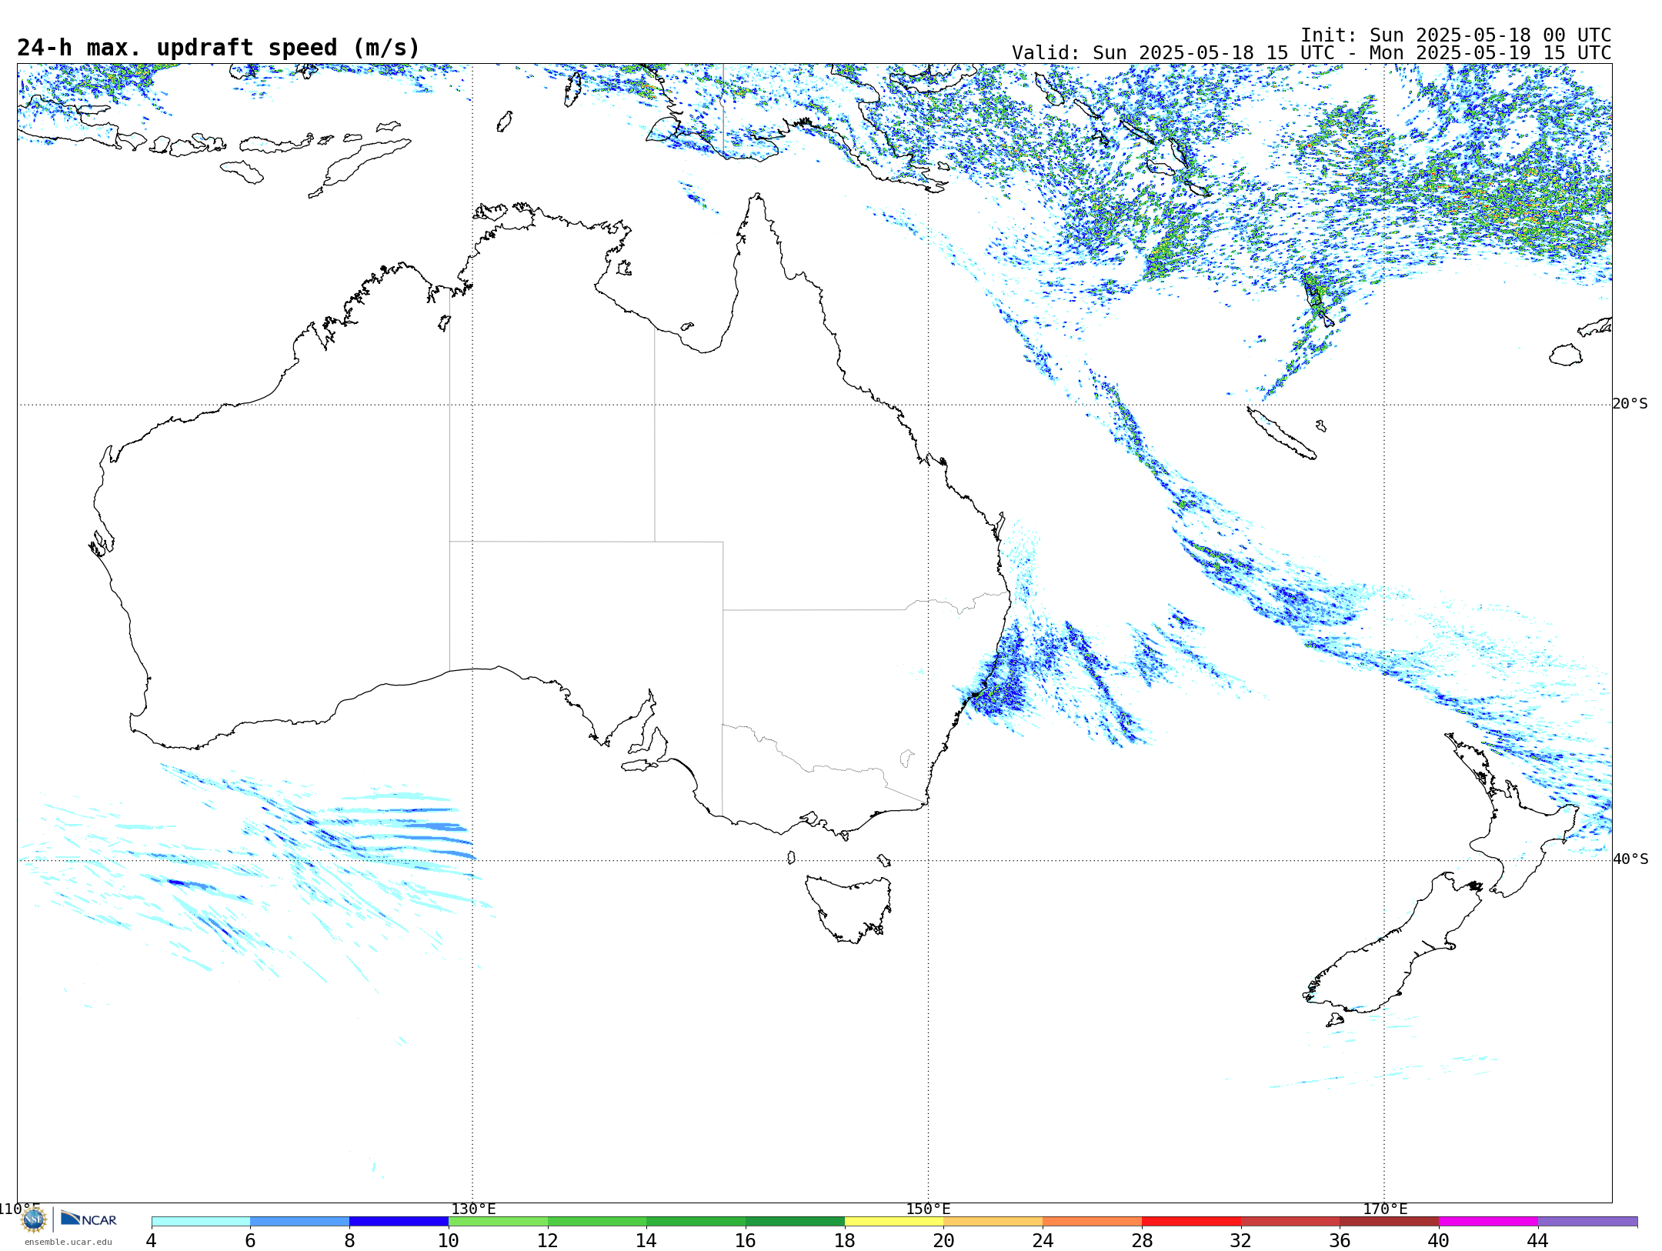Click the NCAR logo
Image resolution: width=1662 pixels, height=1251 pixels.
(88, 1219)
